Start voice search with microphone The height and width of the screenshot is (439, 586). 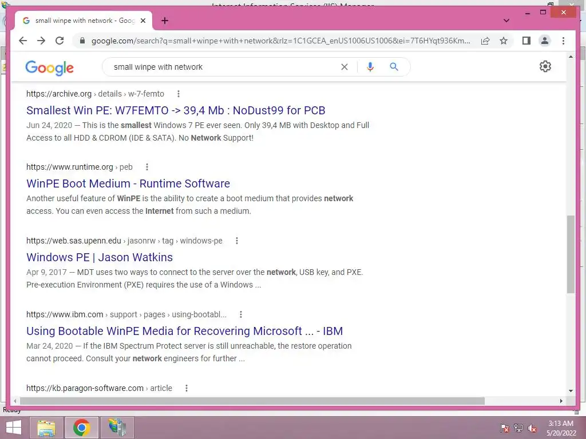(x=370, y=67)
